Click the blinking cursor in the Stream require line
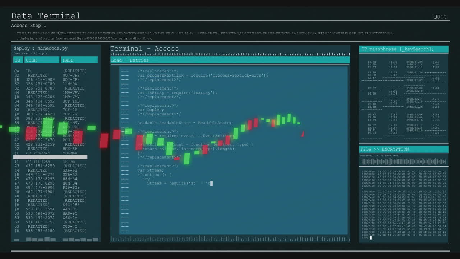460x259 pixels. click(212, 183)
